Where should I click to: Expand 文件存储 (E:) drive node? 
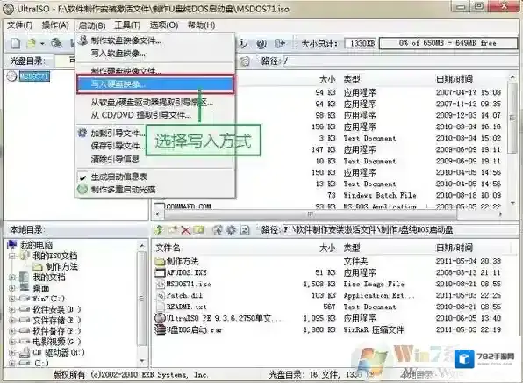12,321
